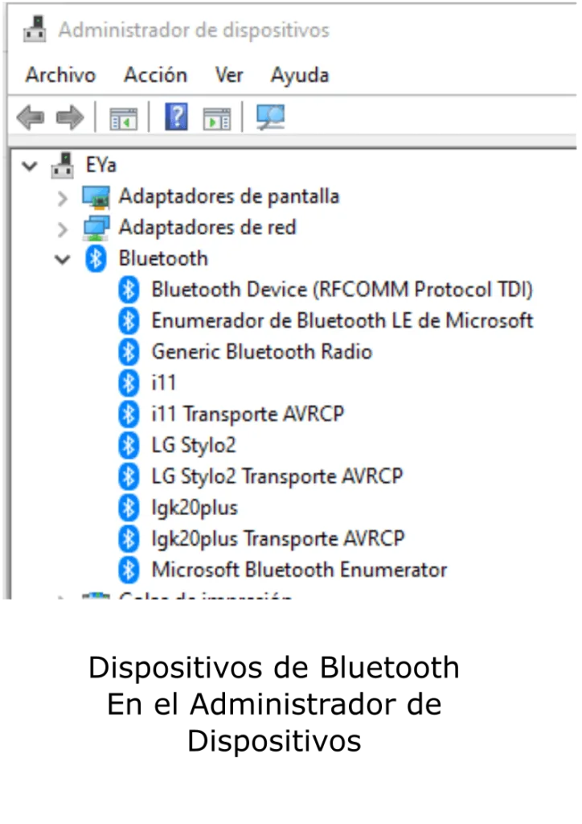Click the Back arrow toolbar icon

31,117
